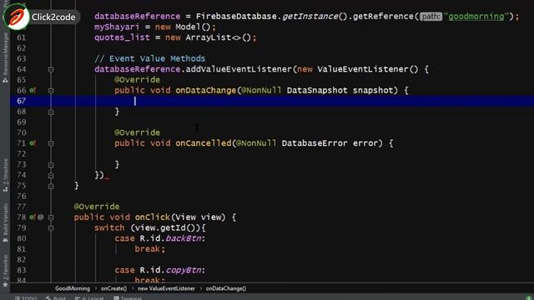This screenshot has height=300, width=534.
Task: Collapse the ValueEventListener block at line 64
Action: coord(51,69)
